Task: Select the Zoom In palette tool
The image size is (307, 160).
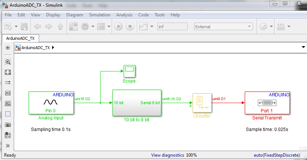Action: pos(8,62)
